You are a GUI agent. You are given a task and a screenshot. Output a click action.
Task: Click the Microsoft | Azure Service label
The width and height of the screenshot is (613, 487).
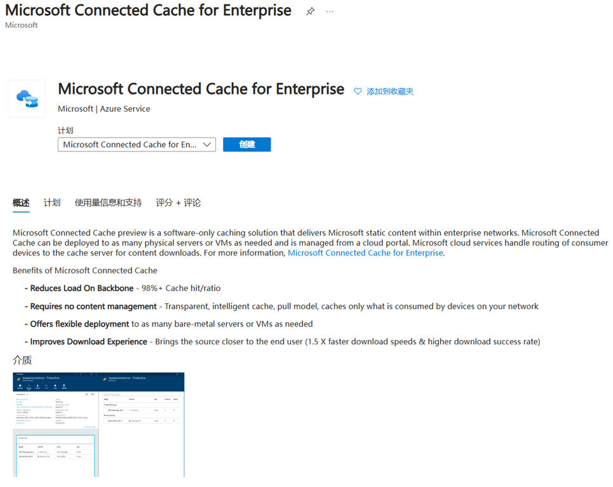click(x=104, y=109)
